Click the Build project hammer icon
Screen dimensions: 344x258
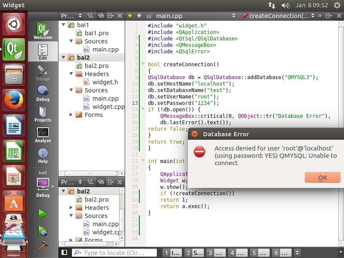pyautogui.click(x=43, y=246)
